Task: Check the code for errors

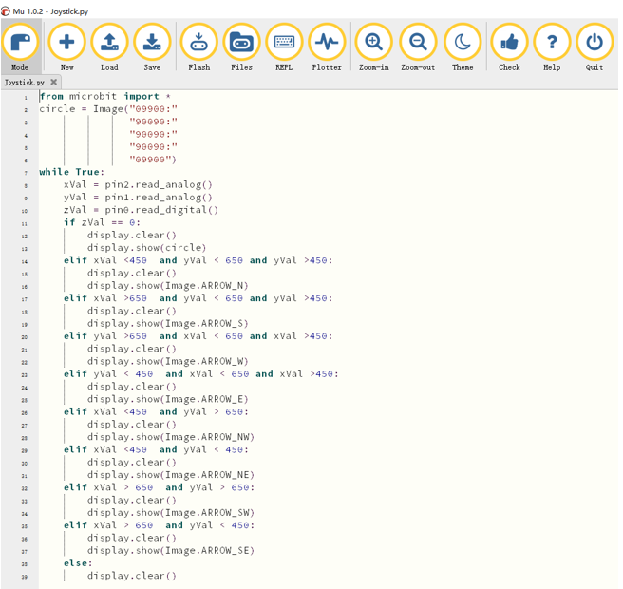Action: [x=509, y=47]
